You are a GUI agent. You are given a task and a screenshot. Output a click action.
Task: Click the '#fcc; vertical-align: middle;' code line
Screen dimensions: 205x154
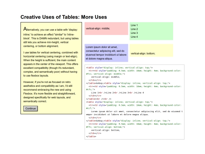click(106, 74)
